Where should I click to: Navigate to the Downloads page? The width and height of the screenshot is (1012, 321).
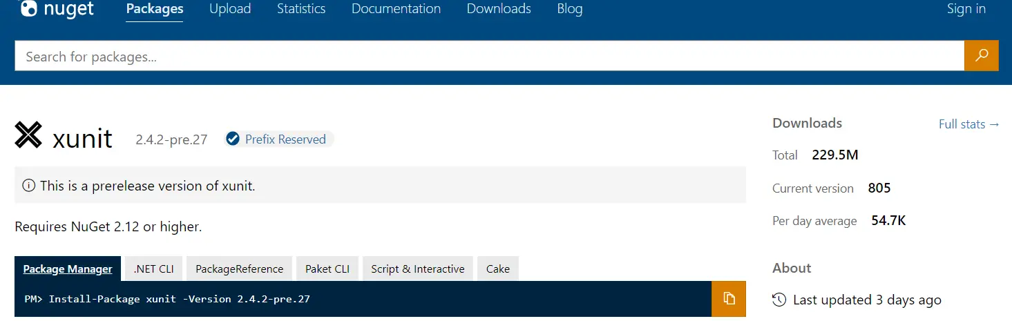499,9
